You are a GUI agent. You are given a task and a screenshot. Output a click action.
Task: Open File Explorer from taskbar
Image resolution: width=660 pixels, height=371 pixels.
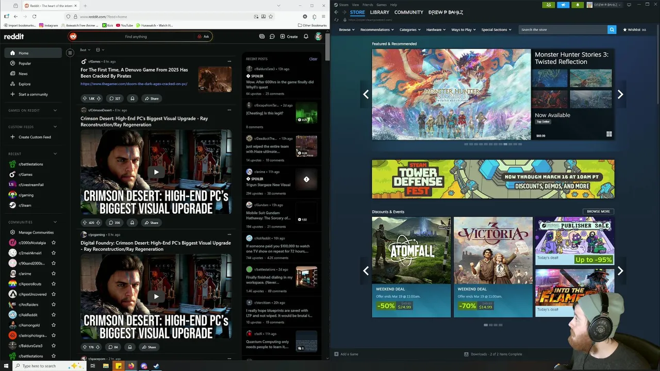click(x=106, y=366)
